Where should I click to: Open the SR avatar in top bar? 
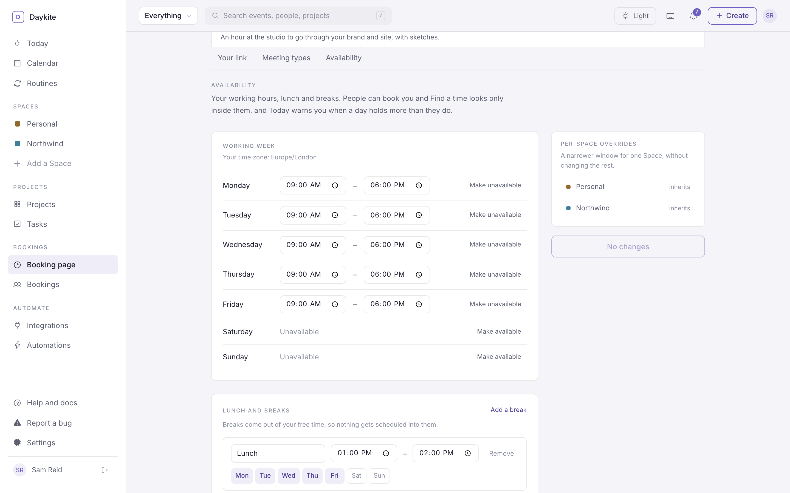point(769,16)
